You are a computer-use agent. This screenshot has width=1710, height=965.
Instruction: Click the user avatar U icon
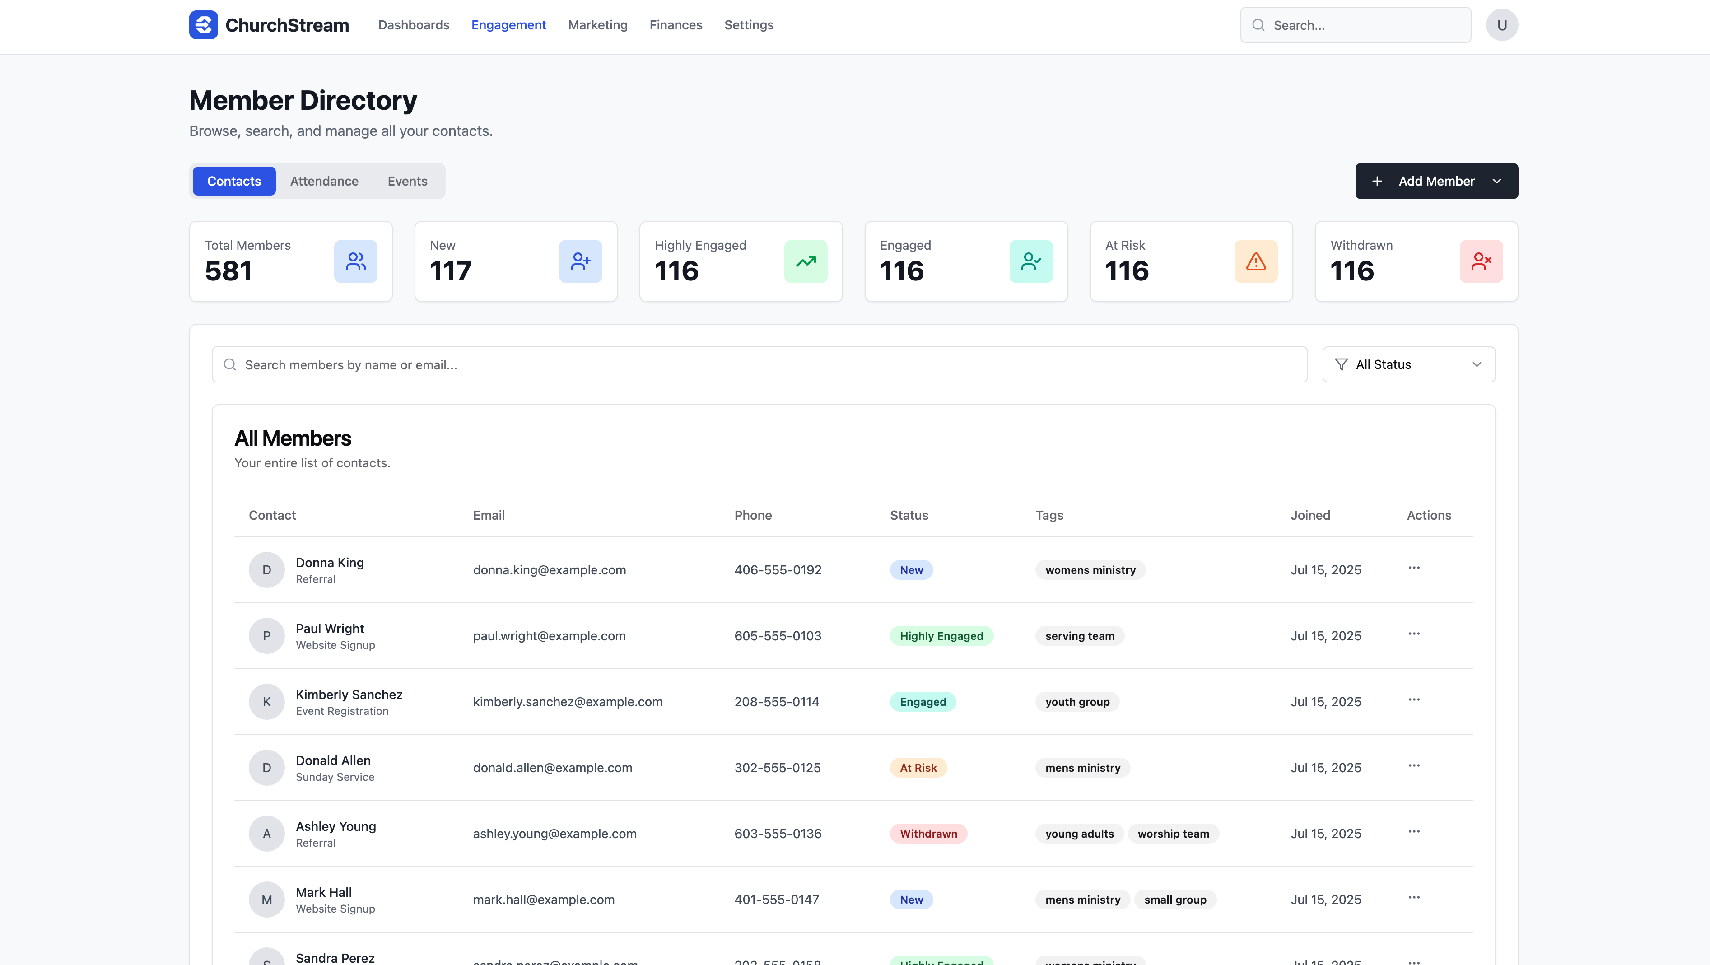click(1501, 24)
